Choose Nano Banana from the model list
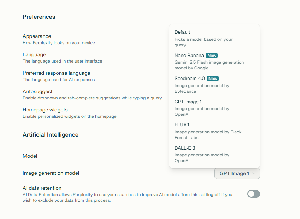The width and height of the screenshot is (300, 219). [x=189, y=56]
